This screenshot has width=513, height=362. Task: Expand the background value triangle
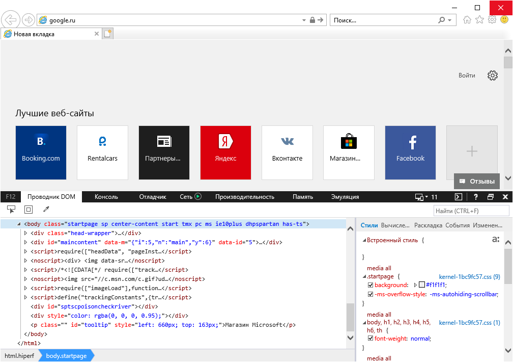click(415, 285)
